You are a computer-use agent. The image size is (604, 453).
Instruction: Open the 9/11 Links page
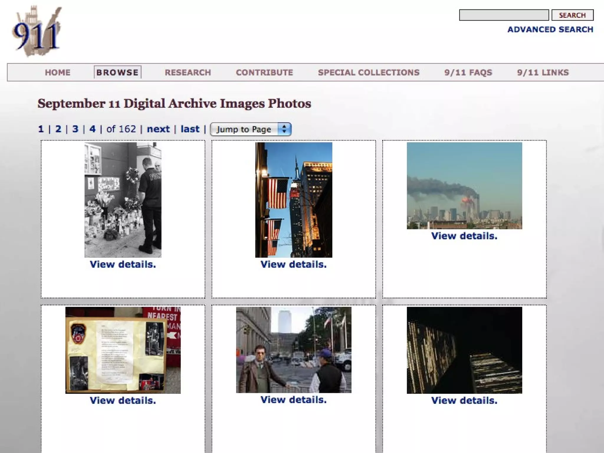click(x=543, y=73)
